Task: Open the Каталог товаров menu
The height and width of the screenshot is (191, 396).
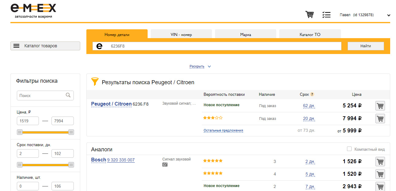Action: (x=45, y=46)
